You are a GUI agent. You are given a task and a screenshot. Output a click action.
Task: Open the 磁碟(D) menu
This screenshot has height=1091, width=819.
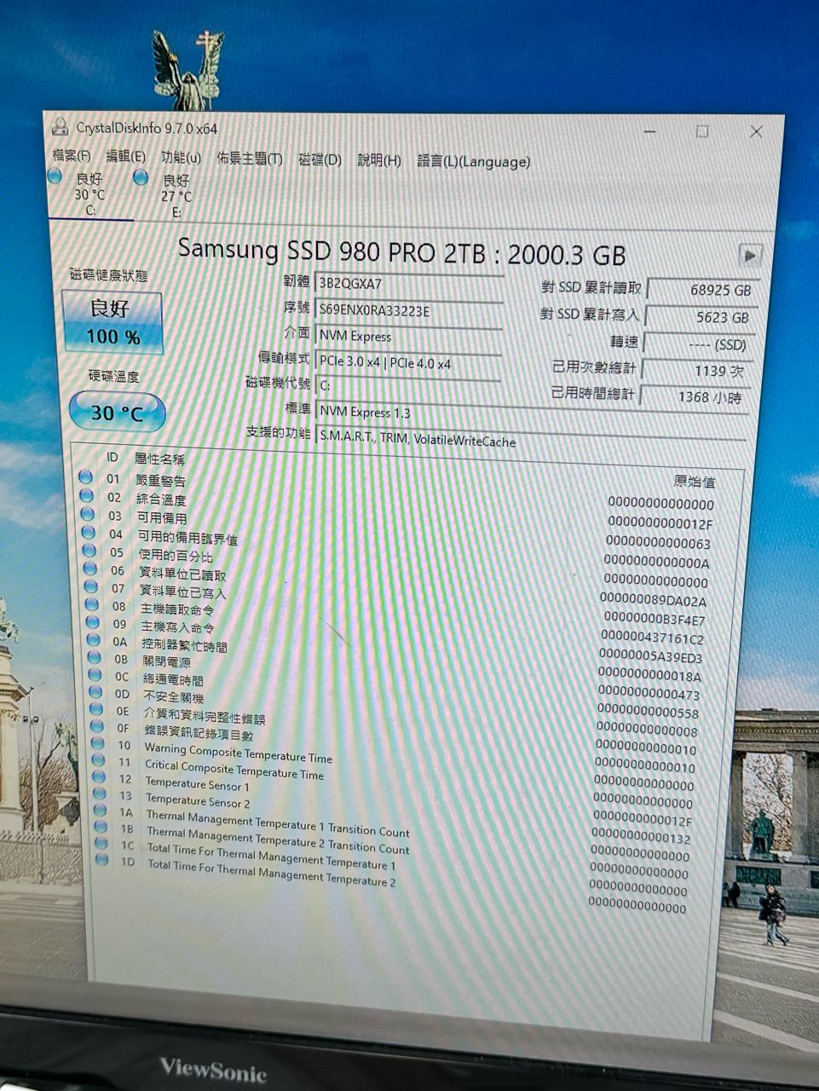(320, 159)
